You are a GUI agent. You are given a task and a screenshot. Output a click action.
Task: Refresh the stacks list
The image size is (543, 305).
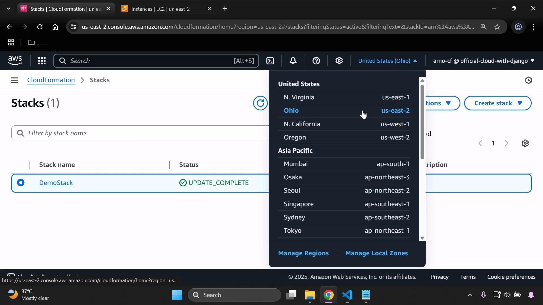[260, 103]
